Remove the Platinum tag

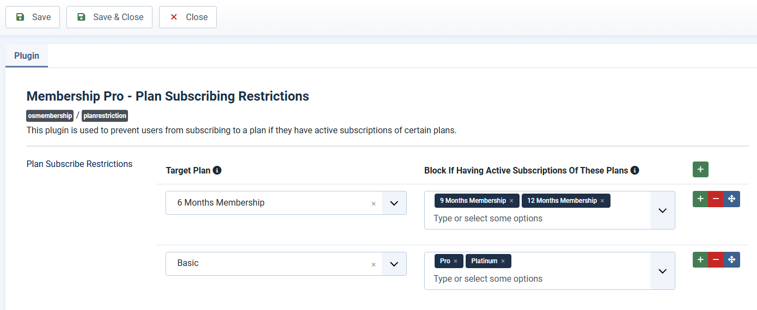tap(503, 261)
